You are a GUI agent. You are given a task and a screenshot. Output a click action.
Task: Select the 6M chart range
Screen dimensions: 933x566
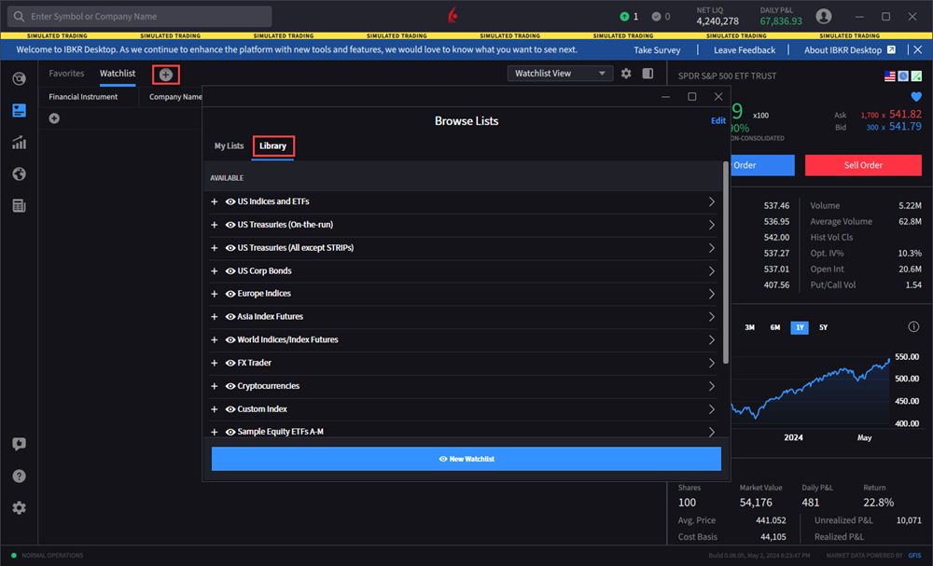click(x=774, y=327)
